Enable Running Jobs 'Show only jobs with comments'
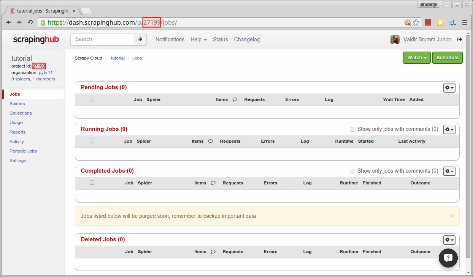 pyautogui.click(x=352, y=129)
